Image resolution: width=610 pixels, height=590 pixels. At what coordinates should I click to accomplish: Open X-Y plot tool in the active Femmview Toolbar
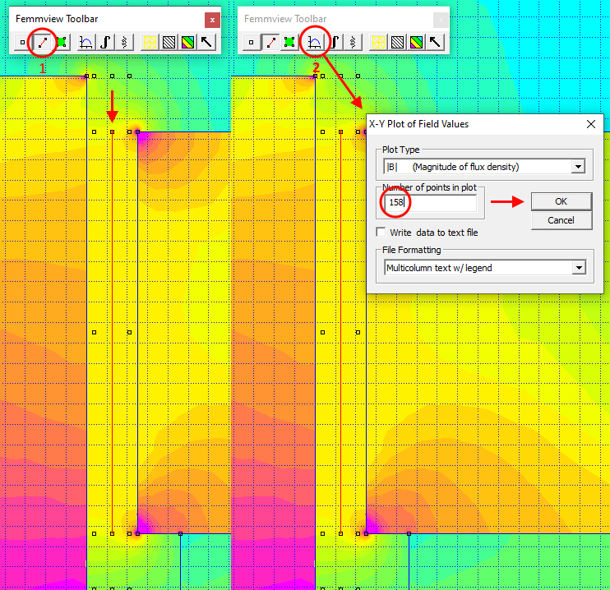85,43
